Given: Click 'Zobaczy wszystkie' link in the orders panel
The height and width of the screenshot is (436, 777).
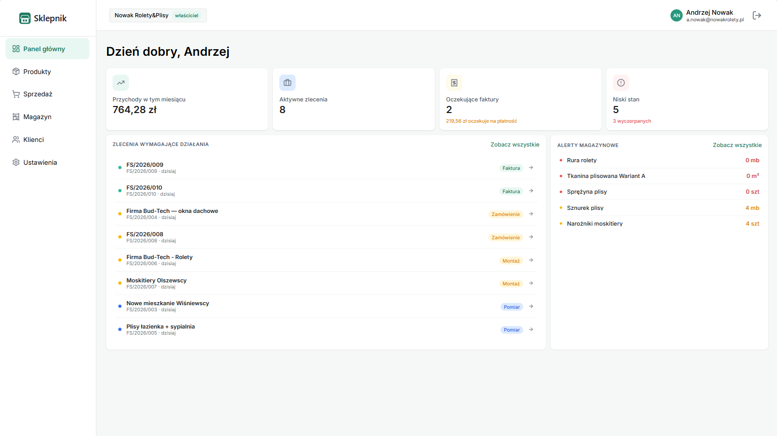Looking at the screenshot, I should 515,144.
